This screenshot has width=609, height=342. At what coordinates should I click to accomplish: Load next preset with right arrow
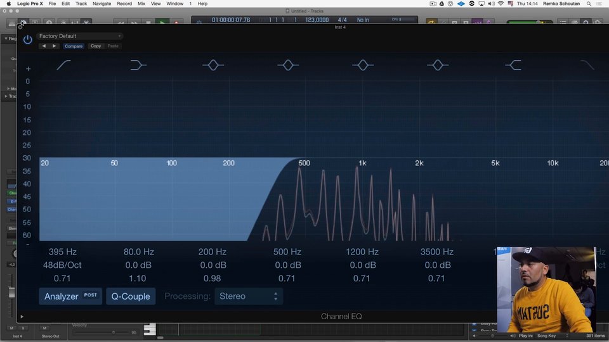tap(54, 46)
